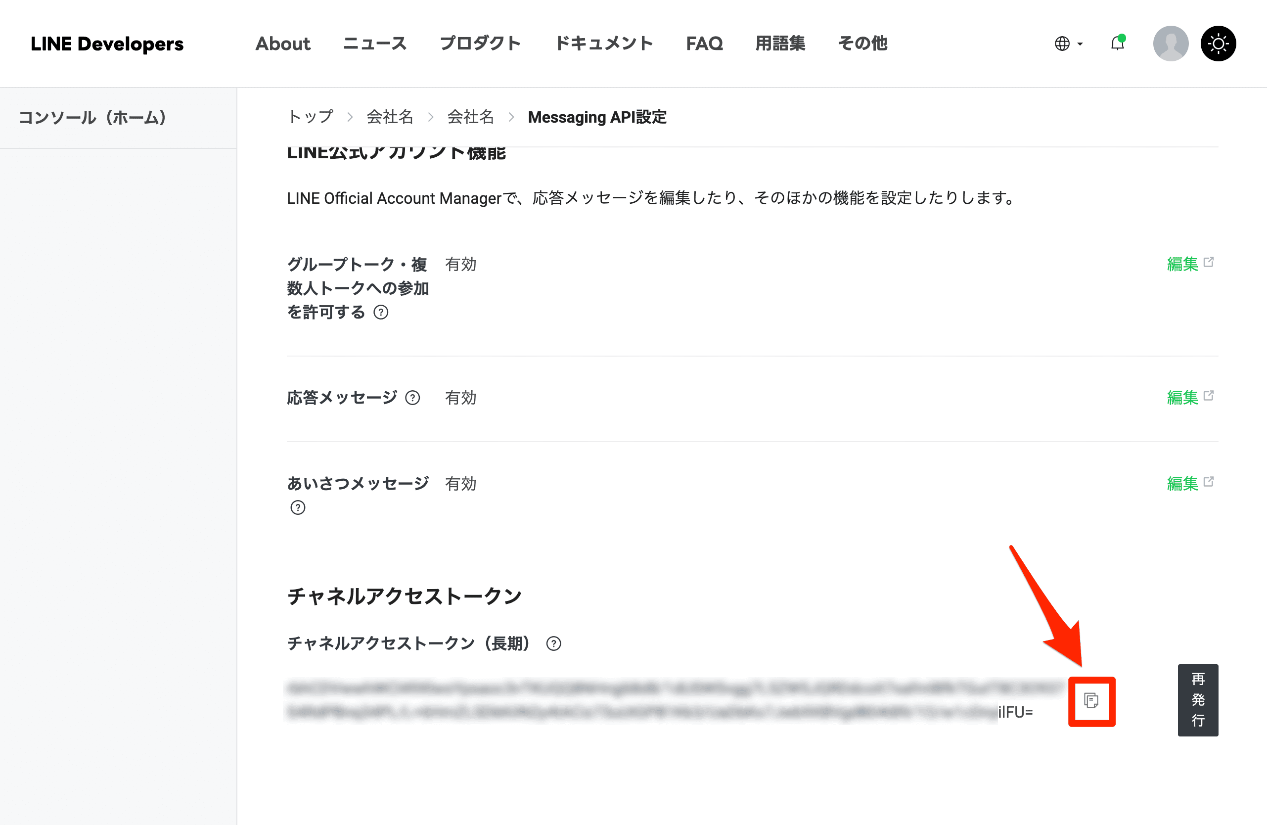The height and width of the screenshot is (825, 1267).
Task: Open the 用語集 menu item
Action: pos(780,44)
